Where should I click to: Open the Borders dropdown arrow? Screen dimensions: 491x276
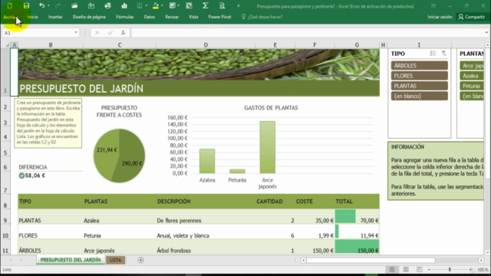pyautogui.click(x=147, y=5)
